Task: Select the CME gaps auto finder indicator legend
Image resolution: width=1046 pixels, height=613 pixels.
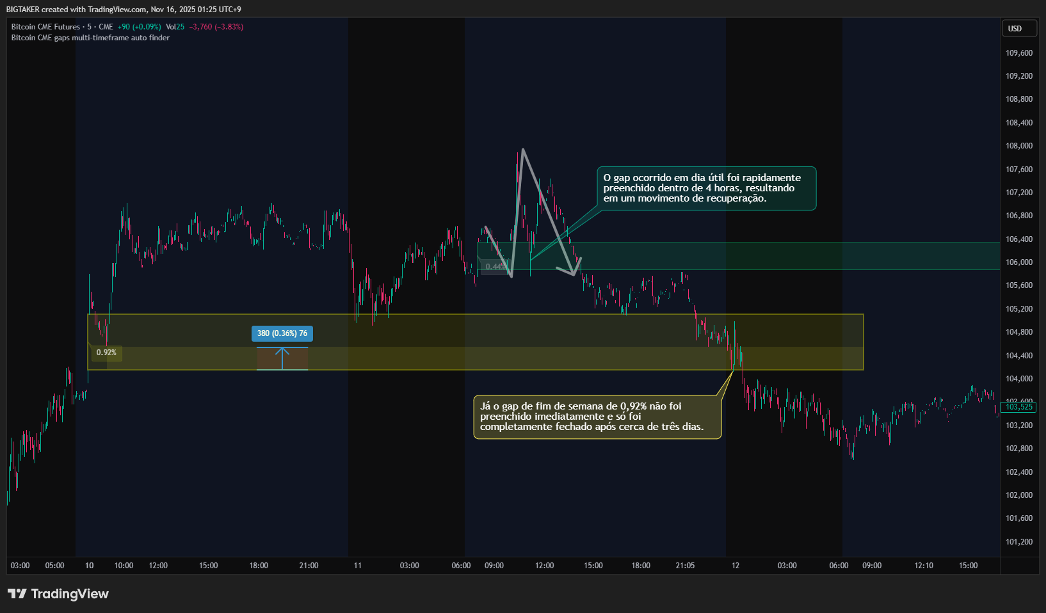Action: point(90,38)
